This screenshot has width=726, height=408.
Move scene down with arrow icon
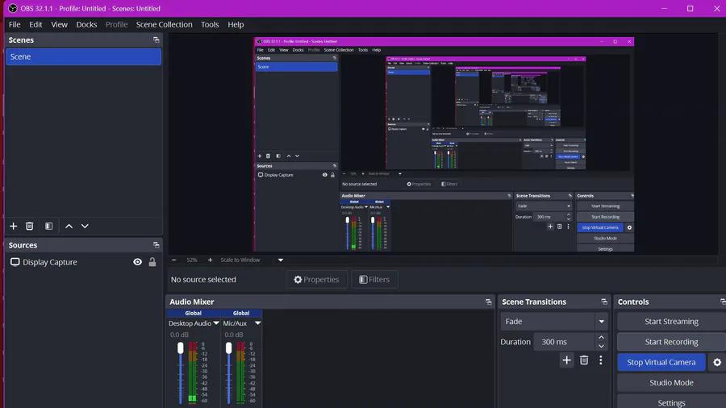(85, 227)
